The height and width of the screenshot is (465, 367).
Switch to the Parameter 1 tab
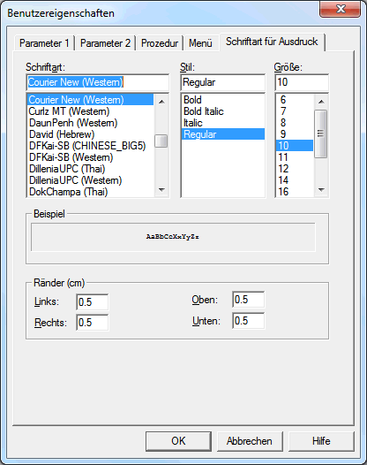point(44,43)
